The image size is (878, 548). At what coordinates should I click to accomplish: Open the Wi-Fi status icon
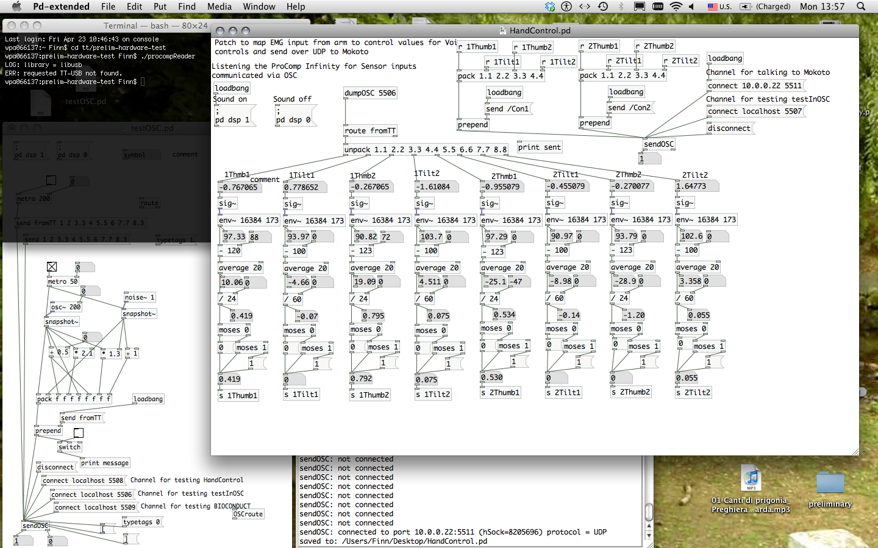(676, 7)
